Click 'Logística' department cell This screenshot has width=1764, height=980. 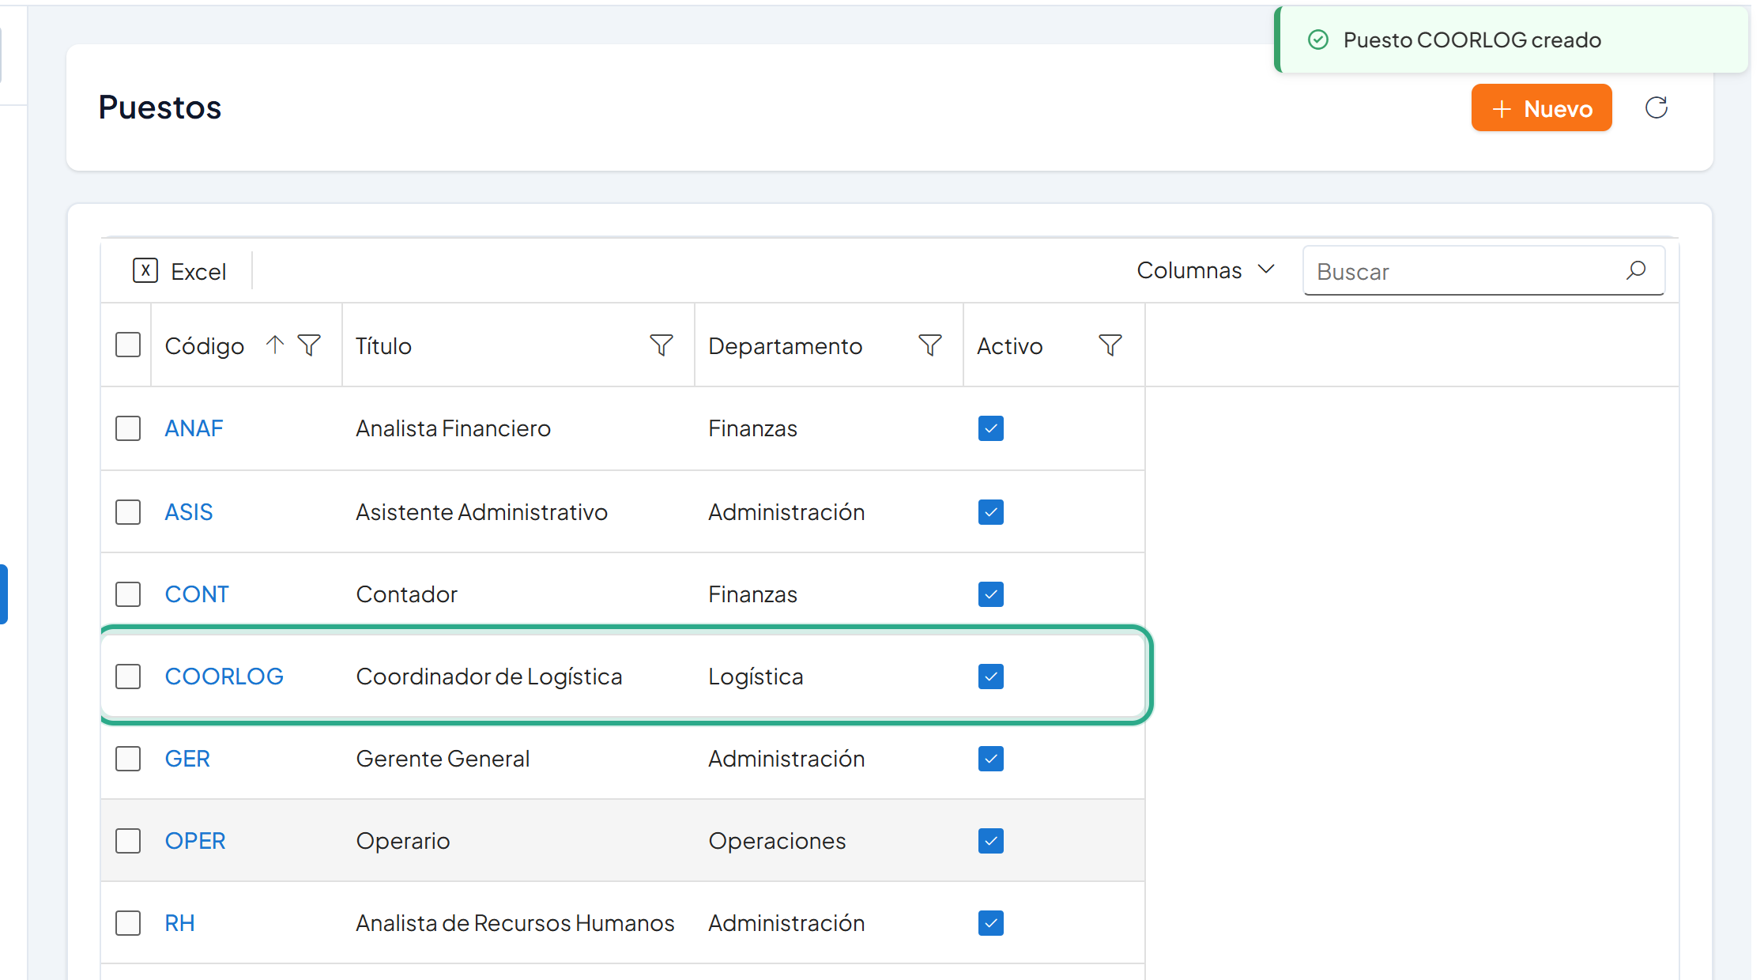click(756, 677)
